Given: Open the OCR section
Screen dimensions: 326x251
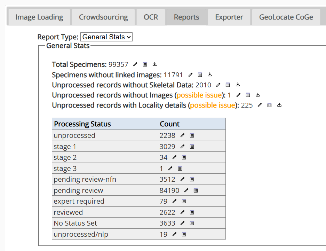Looking at the screenshot, I should (151, 17).
